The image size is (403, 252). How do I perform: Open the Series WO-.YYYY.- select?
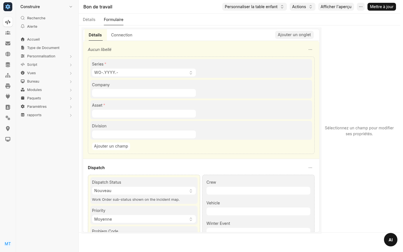[x=144, y=73]
